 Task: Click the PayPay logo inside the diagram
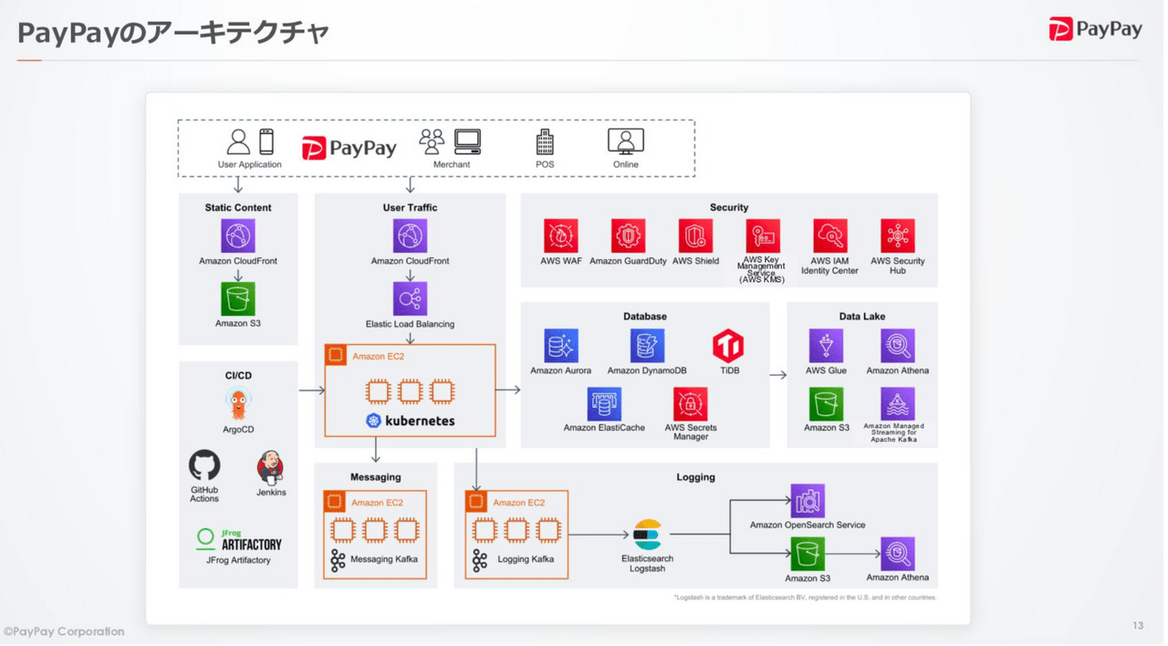349,148
